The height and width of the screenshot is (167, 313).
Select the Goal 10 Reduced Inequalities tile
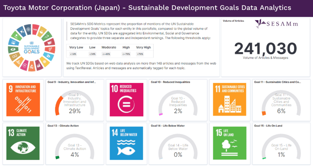[127, 100]
